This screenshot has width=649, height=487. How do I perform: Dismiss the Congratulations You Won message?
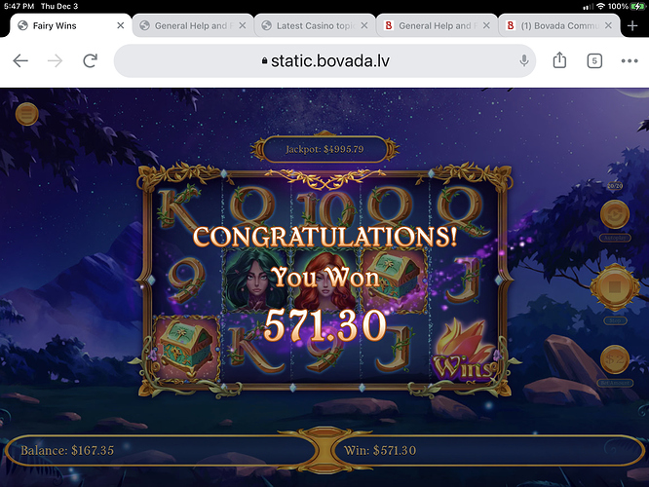tap(324, 284)
